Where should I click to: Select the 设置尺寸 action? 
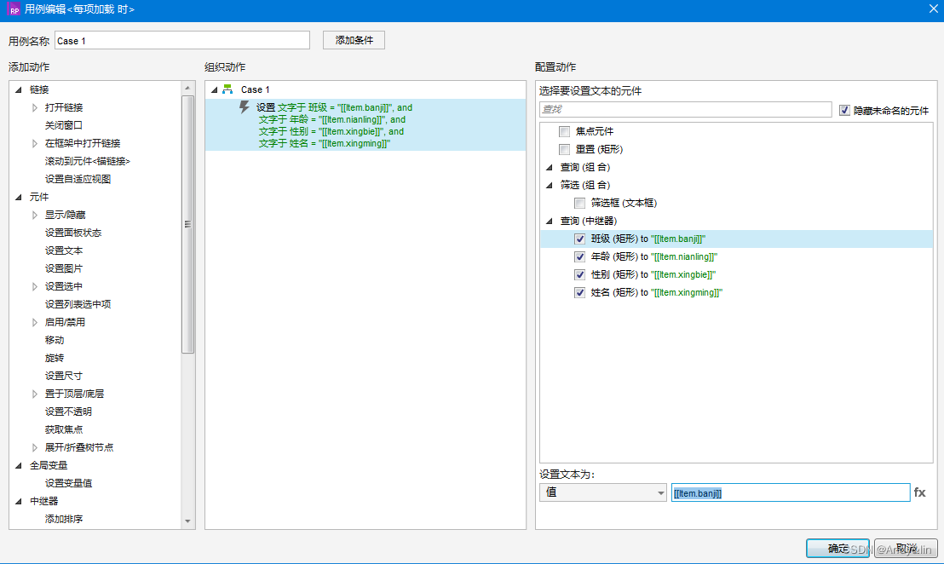(x=64, y=376)
